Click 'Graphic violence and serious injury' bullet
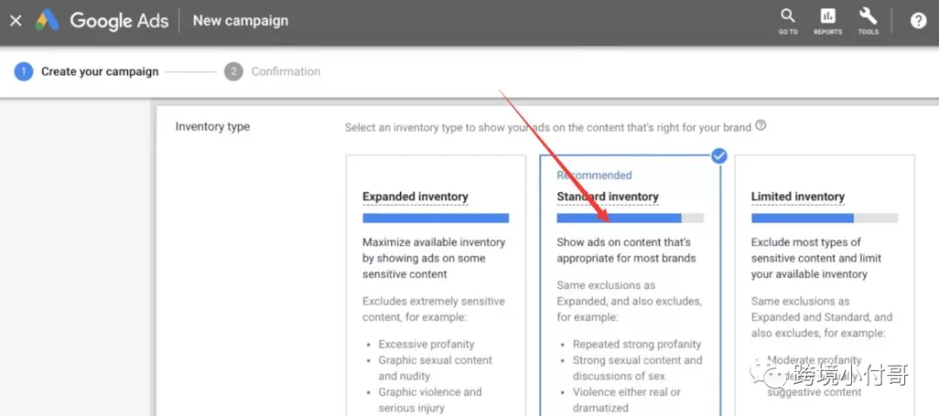This screenshot has height=416, width=939. [430, 399]
